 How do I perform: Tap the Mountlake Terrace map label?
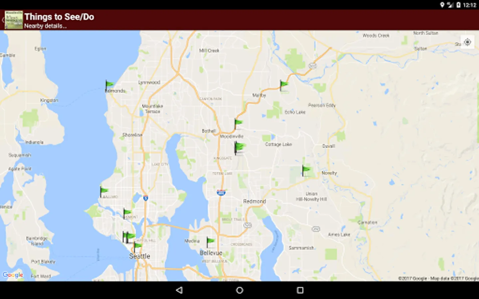(x=153, y=109)
